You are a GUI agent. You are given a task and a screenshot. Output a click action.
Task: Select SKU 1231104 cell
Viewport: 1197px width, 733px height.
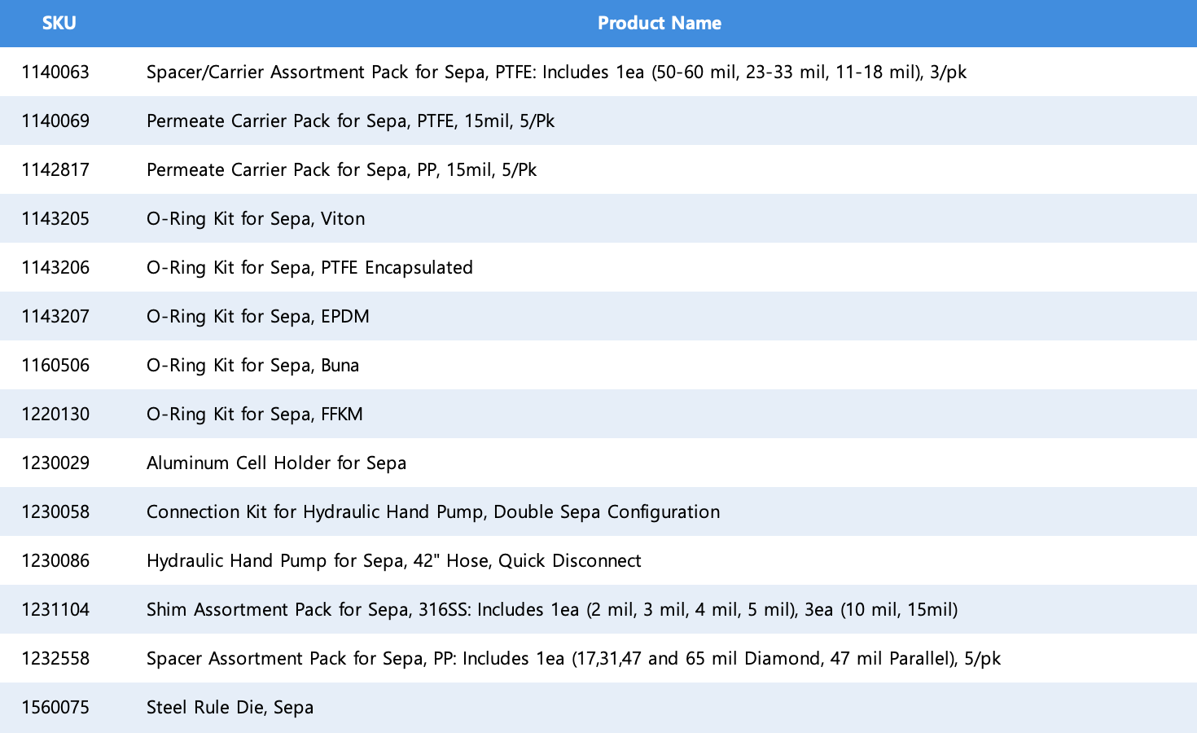point(55,609)
